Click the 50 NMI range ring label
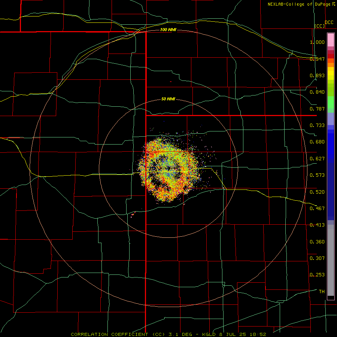This screenshot has height=337, width=337. pos(168,99)
